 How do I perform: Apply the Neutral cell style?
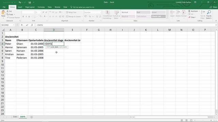coord(128,16)
